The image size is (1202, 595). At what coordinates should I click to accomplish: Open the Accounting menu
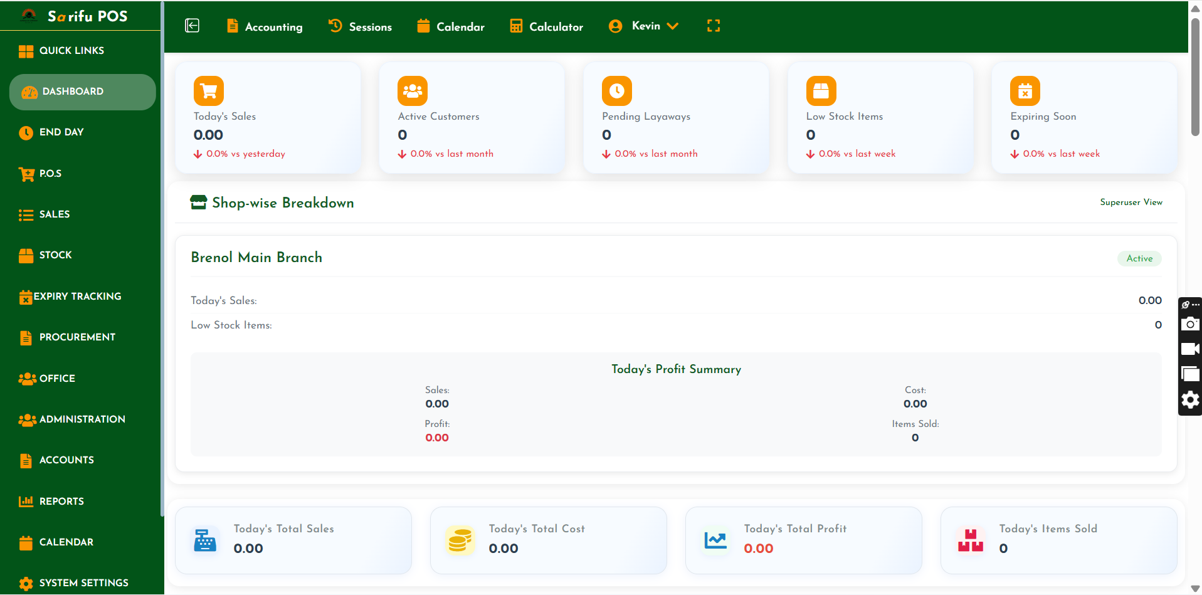(264, 26)
